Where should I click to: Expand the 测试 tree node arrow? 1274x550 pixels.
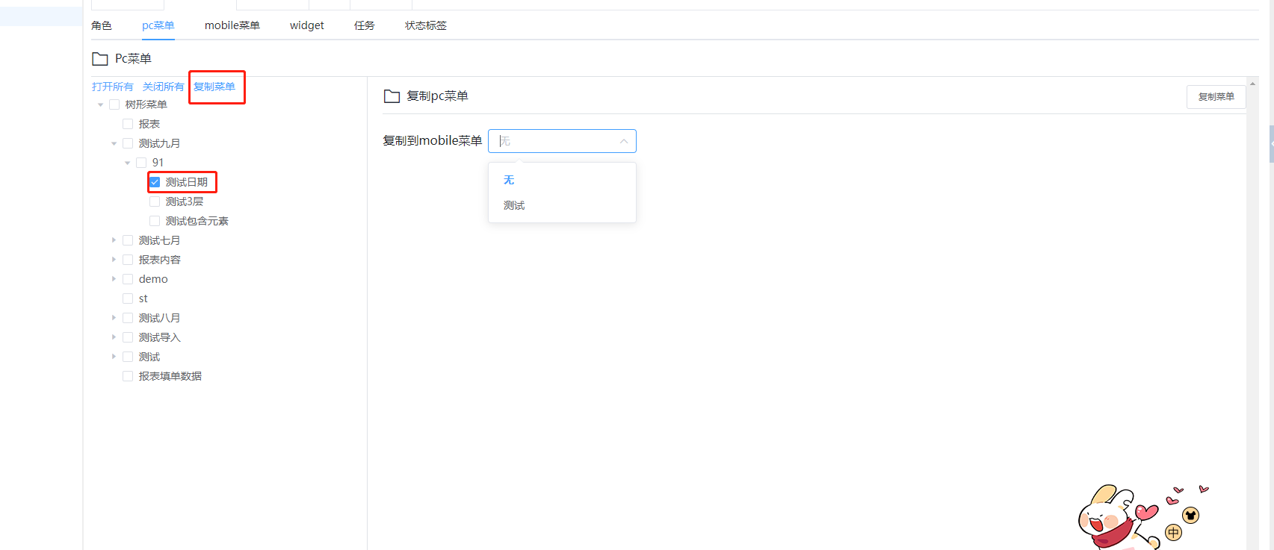pyautogui.click(x=114, y=357)
